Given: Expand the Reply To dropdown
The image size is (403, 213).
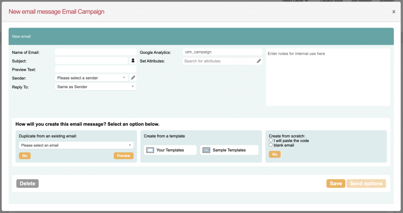Looking at the screenshot, I should click(96, 87).
